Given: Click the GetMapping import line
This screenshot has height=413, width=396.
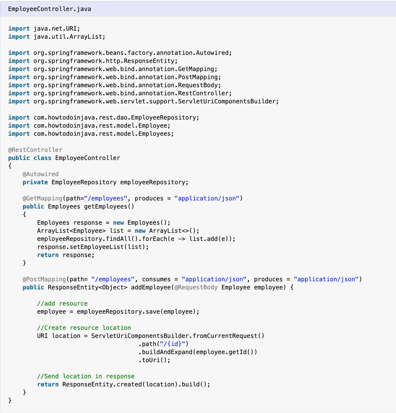Looking at the screenshot, I should 113,69.
